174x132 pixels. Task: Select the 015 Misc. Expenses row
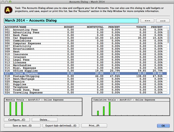click(x=85, y=68)
